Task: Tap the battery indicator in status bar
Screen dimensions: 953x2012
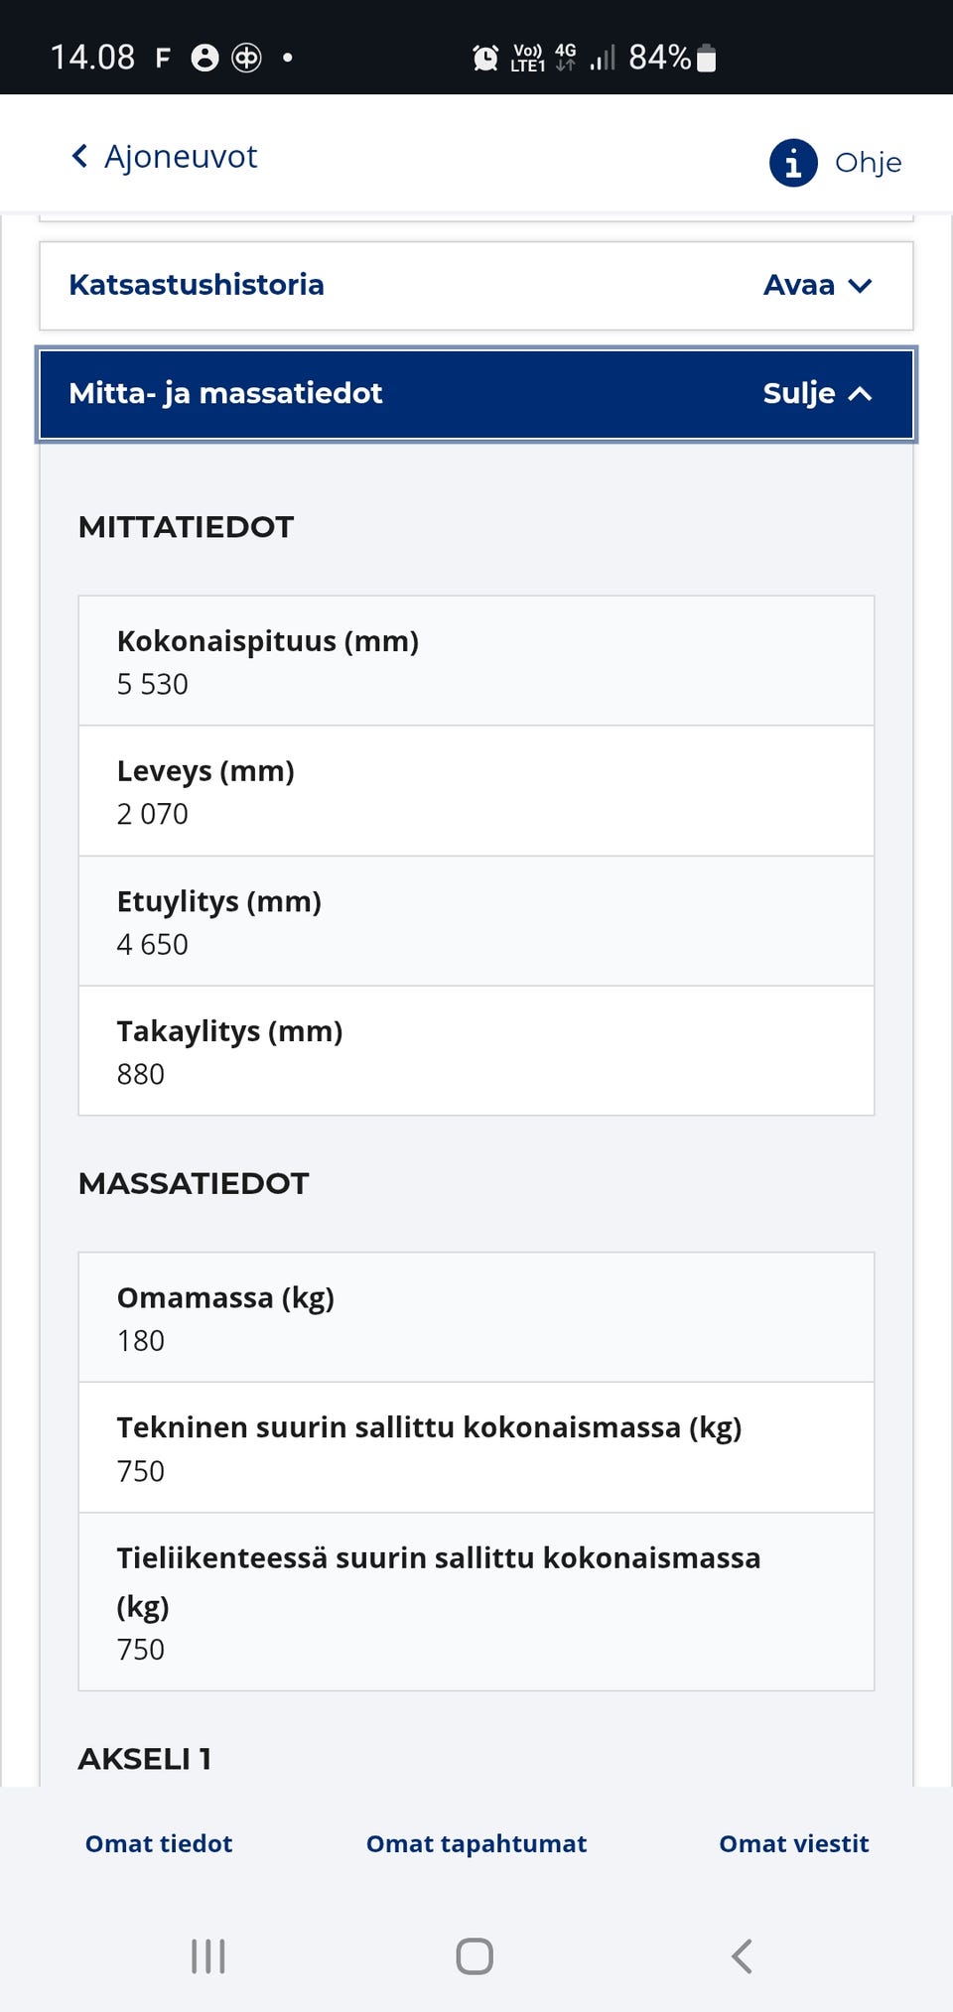Action: 707,57
